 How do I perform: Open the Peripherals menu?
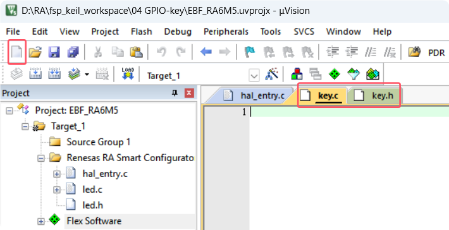pyautogui.click(x=226, y=32)
